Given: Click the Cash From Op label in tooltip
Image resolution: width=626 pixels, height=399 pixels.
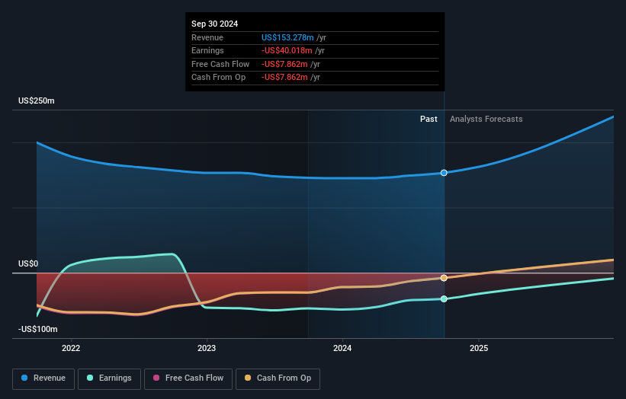Looking at the screenshot, I should 218,78.
